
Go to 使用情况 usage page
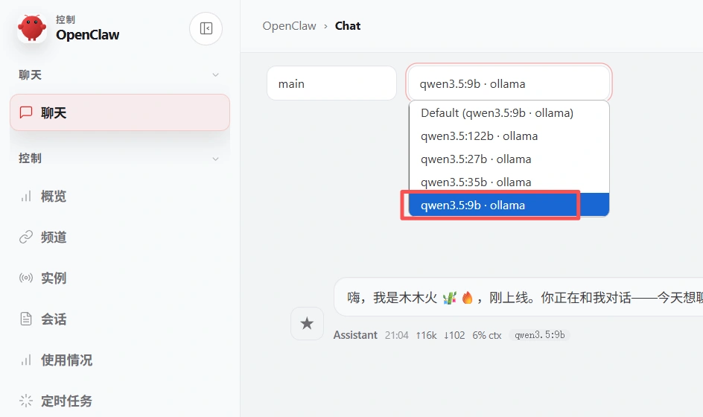click(x=120, y=360)
